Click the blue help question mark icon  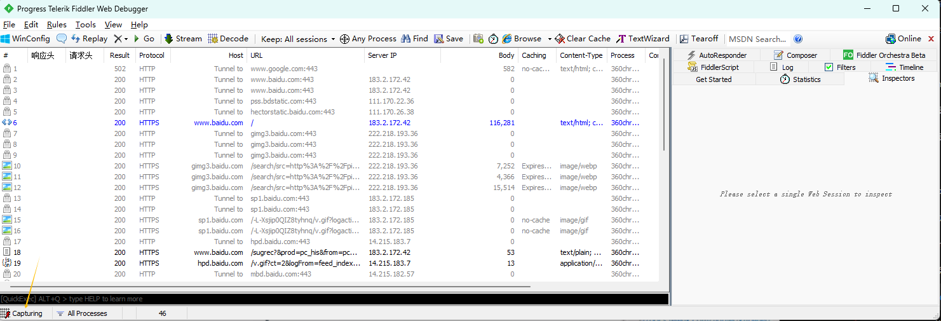point(798,39)
